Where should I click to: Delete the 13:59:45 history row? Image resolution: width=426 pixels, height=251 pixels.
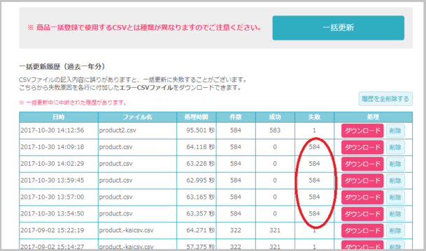tap(395, 181)
